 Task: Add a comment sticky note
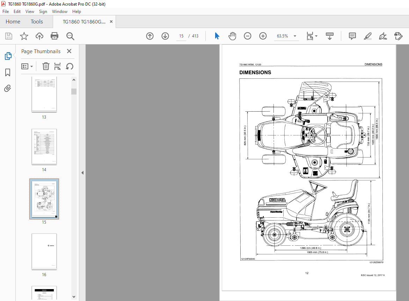coord(352,36)
